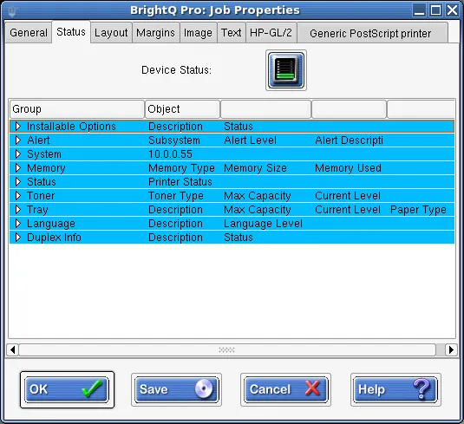Open the HP-GL/2 tab
Viewport: 464px width, 424px height.
271,33
